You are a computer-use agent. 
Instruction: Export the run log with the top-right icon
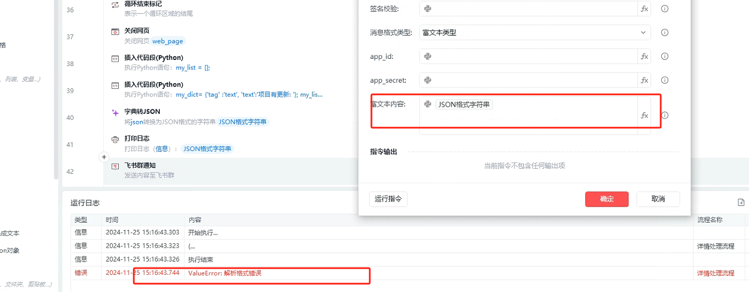click(x=740, y=203)
